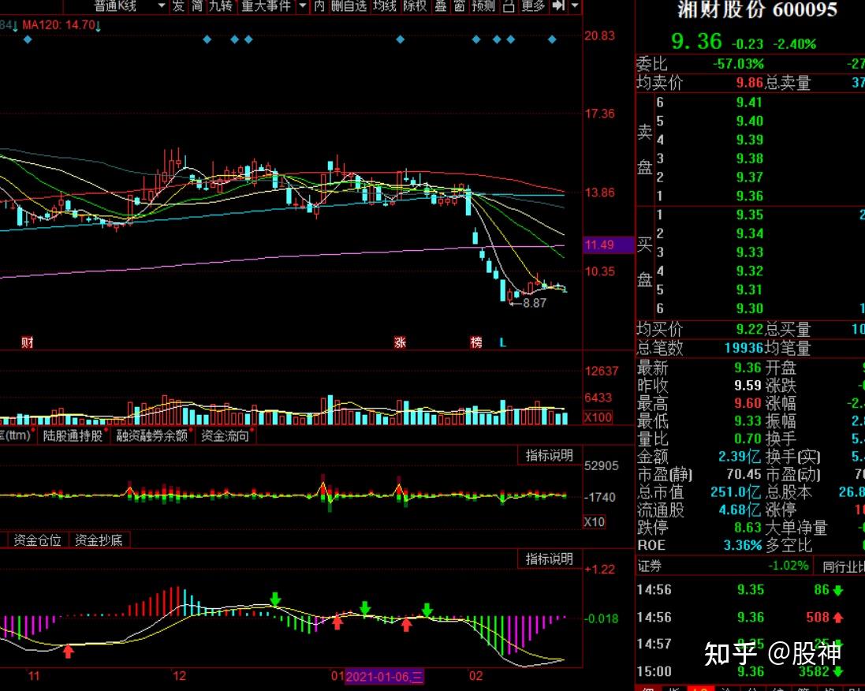The image size is (865, 691).
Task: Click the highlighted date 2021-01-06,三
Action: coord(385,676)
